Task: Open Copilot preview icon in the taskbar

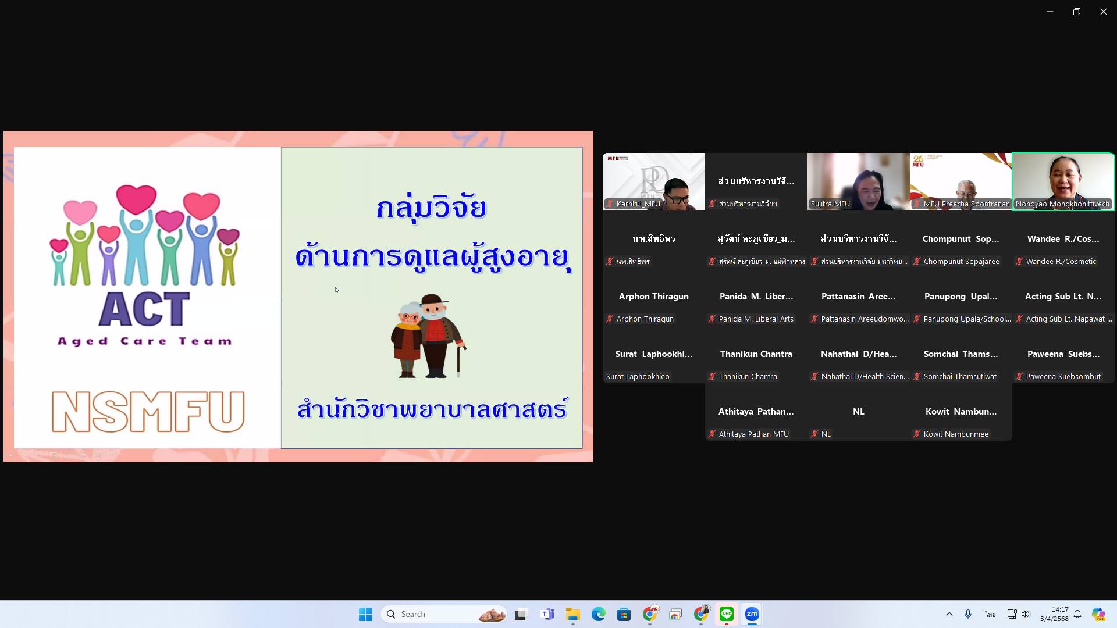Action: coord(1098,614)
